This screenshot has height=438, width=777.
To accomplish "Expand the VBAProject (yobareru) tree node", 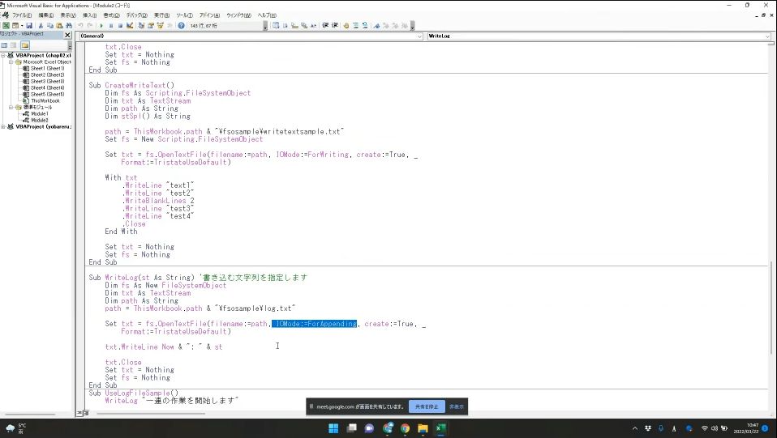I will [x=4, y=126].
